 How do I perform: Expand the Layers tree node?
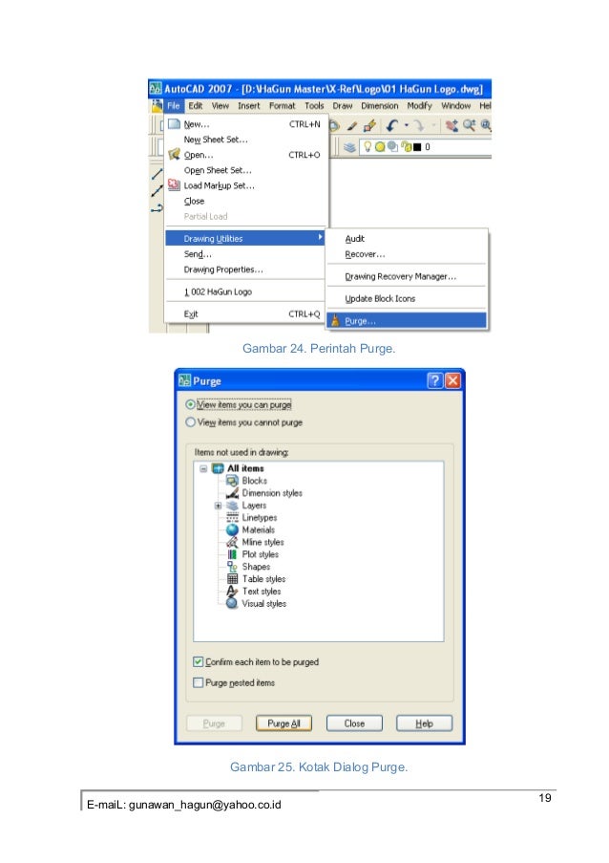tap(219, 506)
